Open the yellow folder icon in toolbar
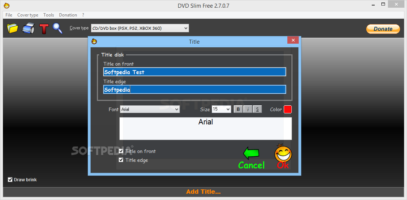Screen dimensions: 407x200 click(x=12, y=28)
